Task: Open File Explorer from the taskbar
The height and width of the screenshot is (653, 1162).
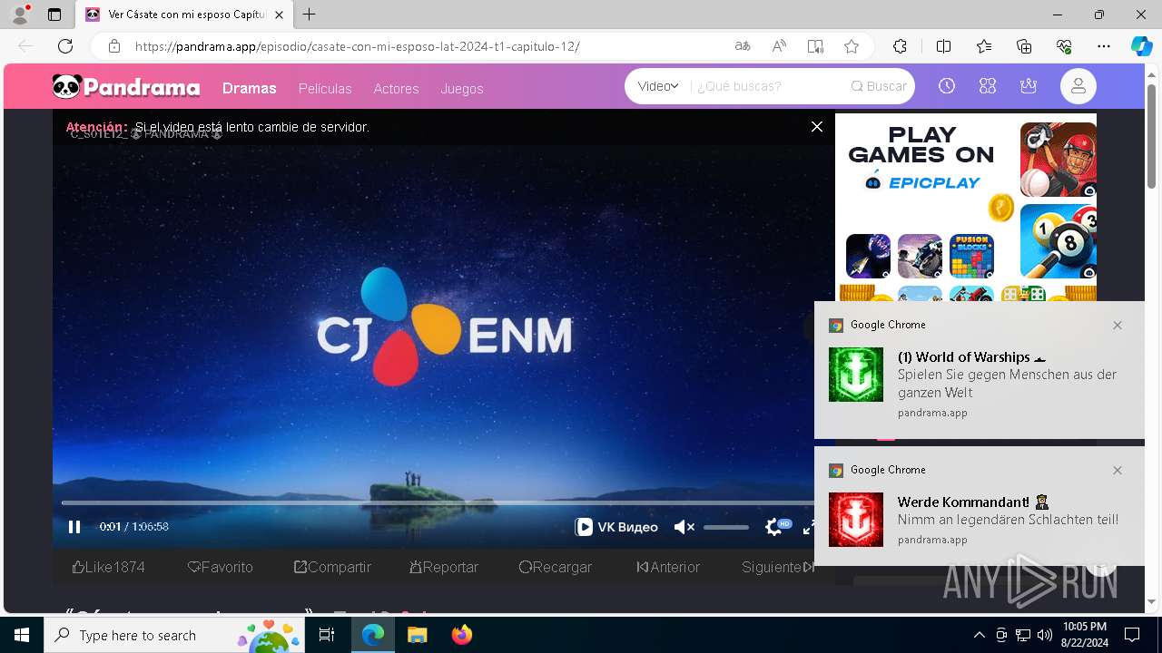Action: [417, 635]
